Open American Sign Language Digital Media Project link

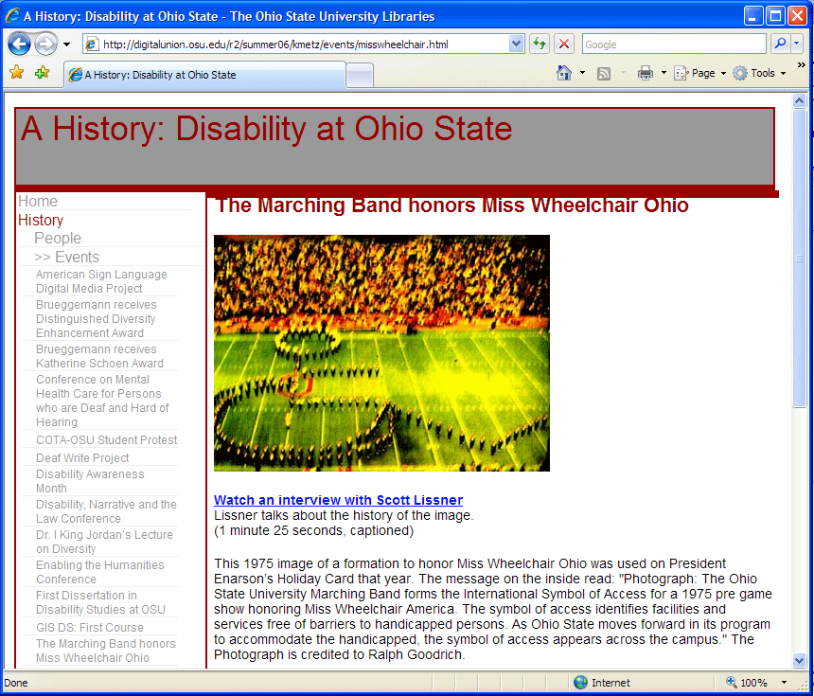(x=101, y=281)
